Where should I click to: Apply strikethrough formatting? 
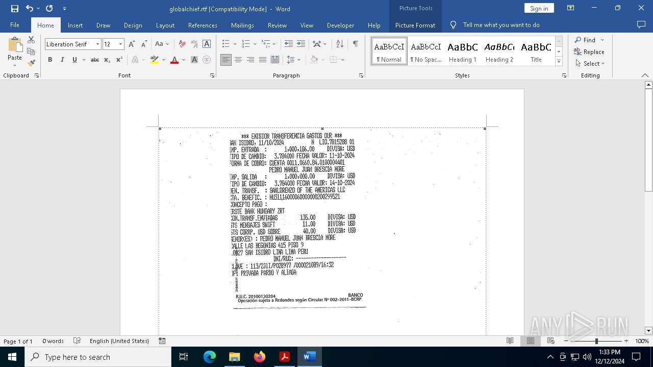pyautogui.click(x=94, y=60)
